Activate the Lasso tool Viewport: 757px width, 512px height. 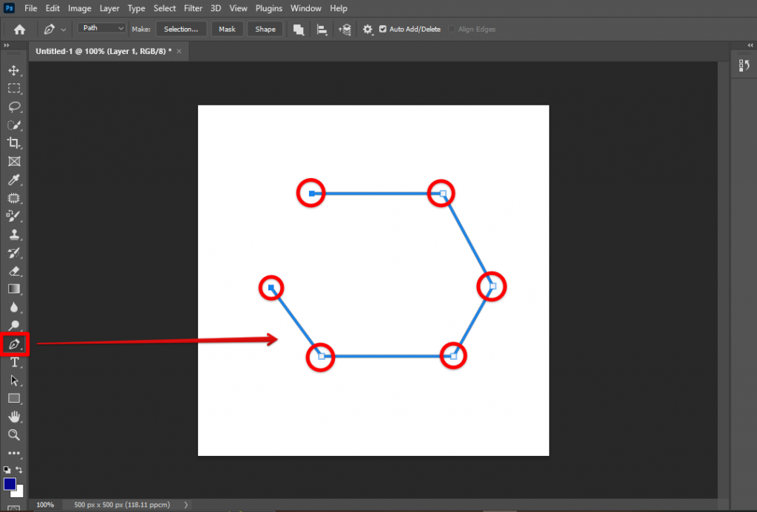point(14,106)
